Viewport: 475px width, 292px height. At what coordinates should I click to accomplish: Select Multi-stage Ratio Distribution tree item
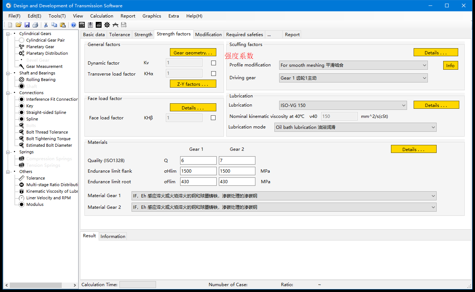52,185
